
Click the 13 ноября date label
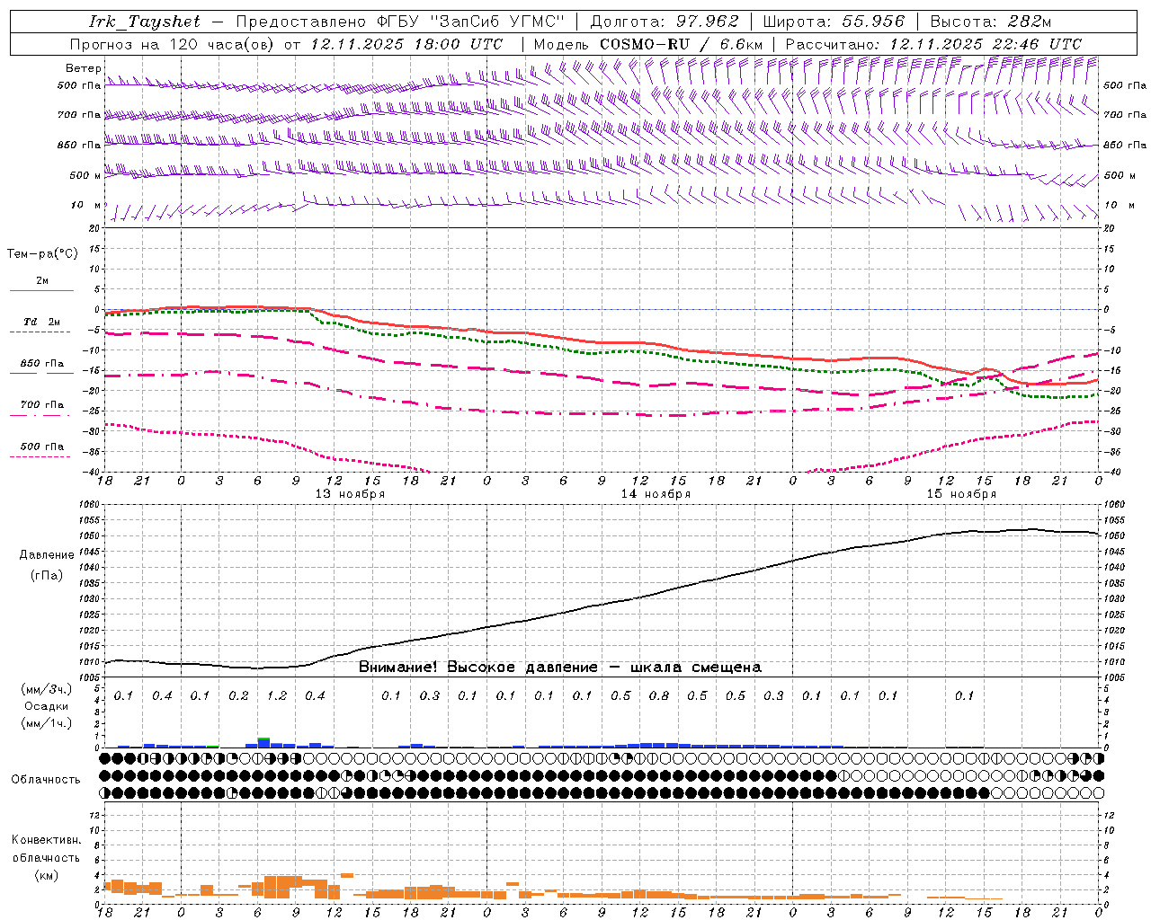point(350,494)
